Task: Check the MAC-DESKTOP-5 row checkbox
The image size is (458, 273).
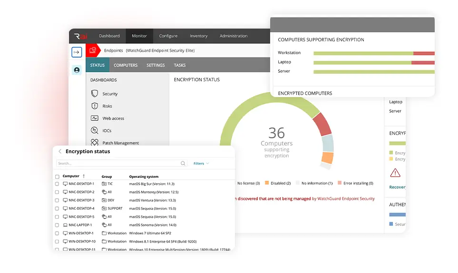Action: tap(57, 217)
